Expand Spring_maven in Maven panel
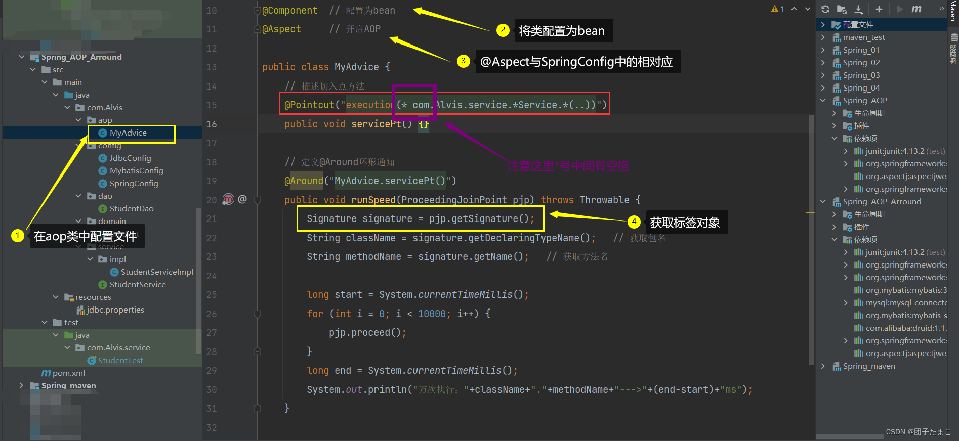959x441 pixels. [823, 366]
